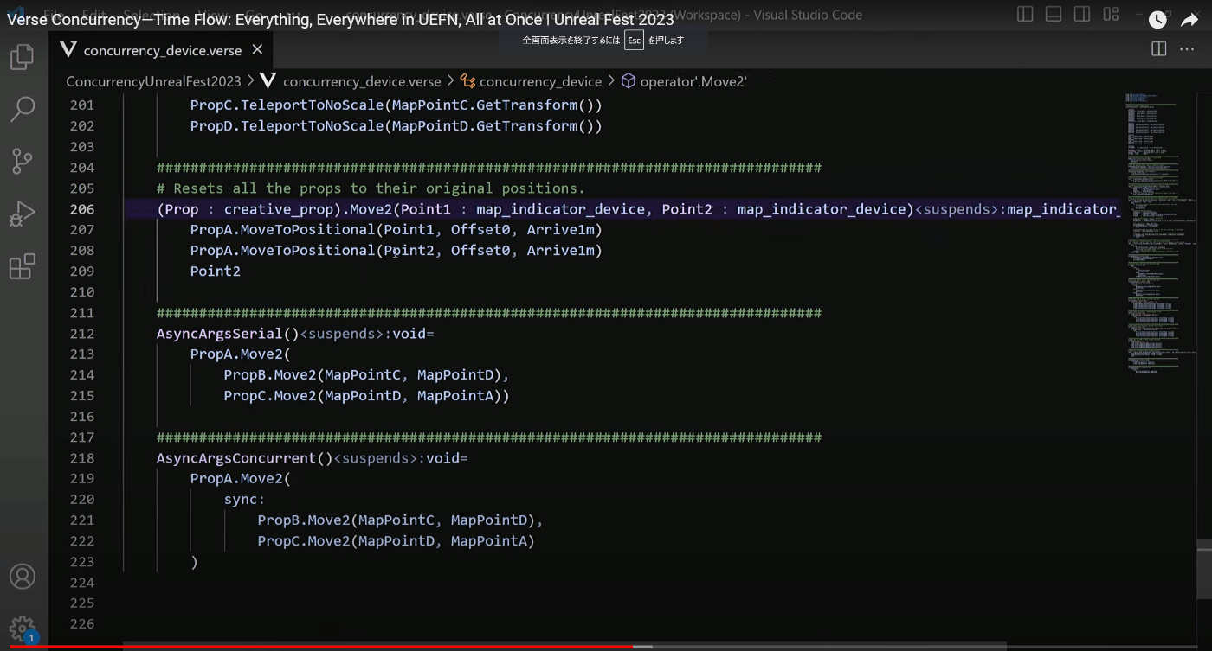The image size is (1212, 651).
Task: Click the concurrency_device.verse breadcrumb
Action: coord(362,81)
